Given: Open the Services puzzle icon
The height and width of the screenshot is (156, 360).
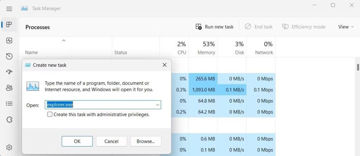Looking at the screenshot, I should [9, 119].
